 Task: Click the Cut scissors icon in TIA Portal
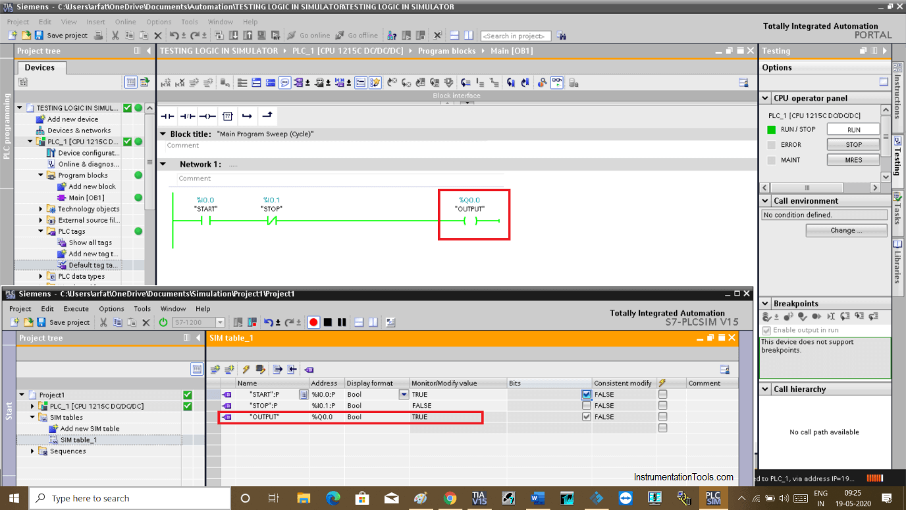(115, 36)
